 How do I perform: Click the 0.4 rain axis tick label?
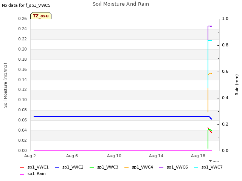[x=225, y=98]
